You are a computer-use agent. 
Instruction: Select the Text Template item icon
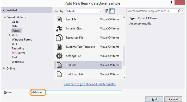tap(59, 74)
